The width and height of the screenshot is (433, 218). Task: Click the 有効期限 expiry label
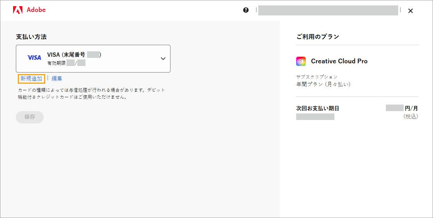pos(56,63)
